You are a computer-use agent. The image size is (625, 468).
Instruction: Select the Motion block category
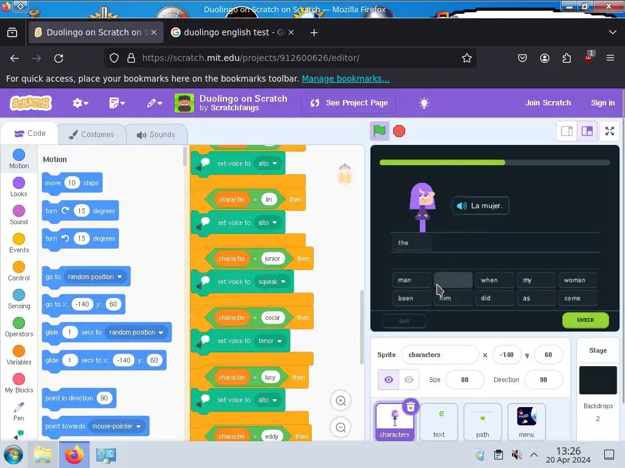(19, 159)
